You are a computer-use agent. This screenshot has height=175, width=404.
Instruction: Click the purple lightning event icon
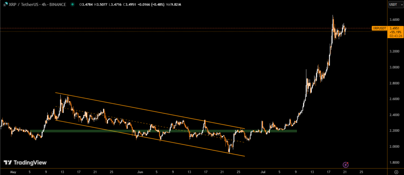tap(346, 164)
